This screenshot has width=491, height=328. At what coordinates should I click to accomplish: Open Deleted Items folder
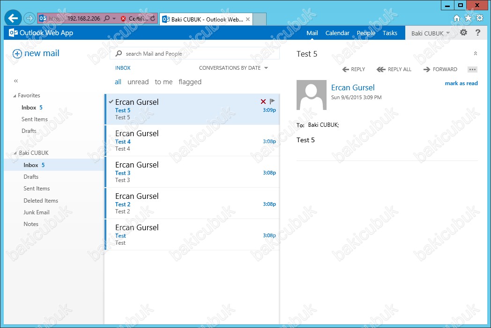[41, 201]
